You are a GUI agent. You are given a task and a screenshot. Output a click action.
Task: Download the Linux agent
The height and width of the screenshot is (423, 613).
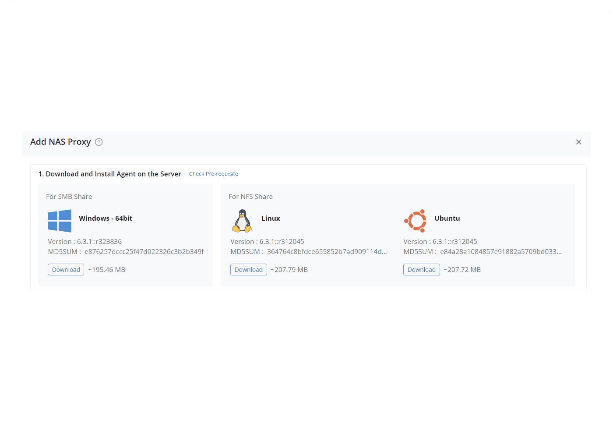tap(249, 270)
